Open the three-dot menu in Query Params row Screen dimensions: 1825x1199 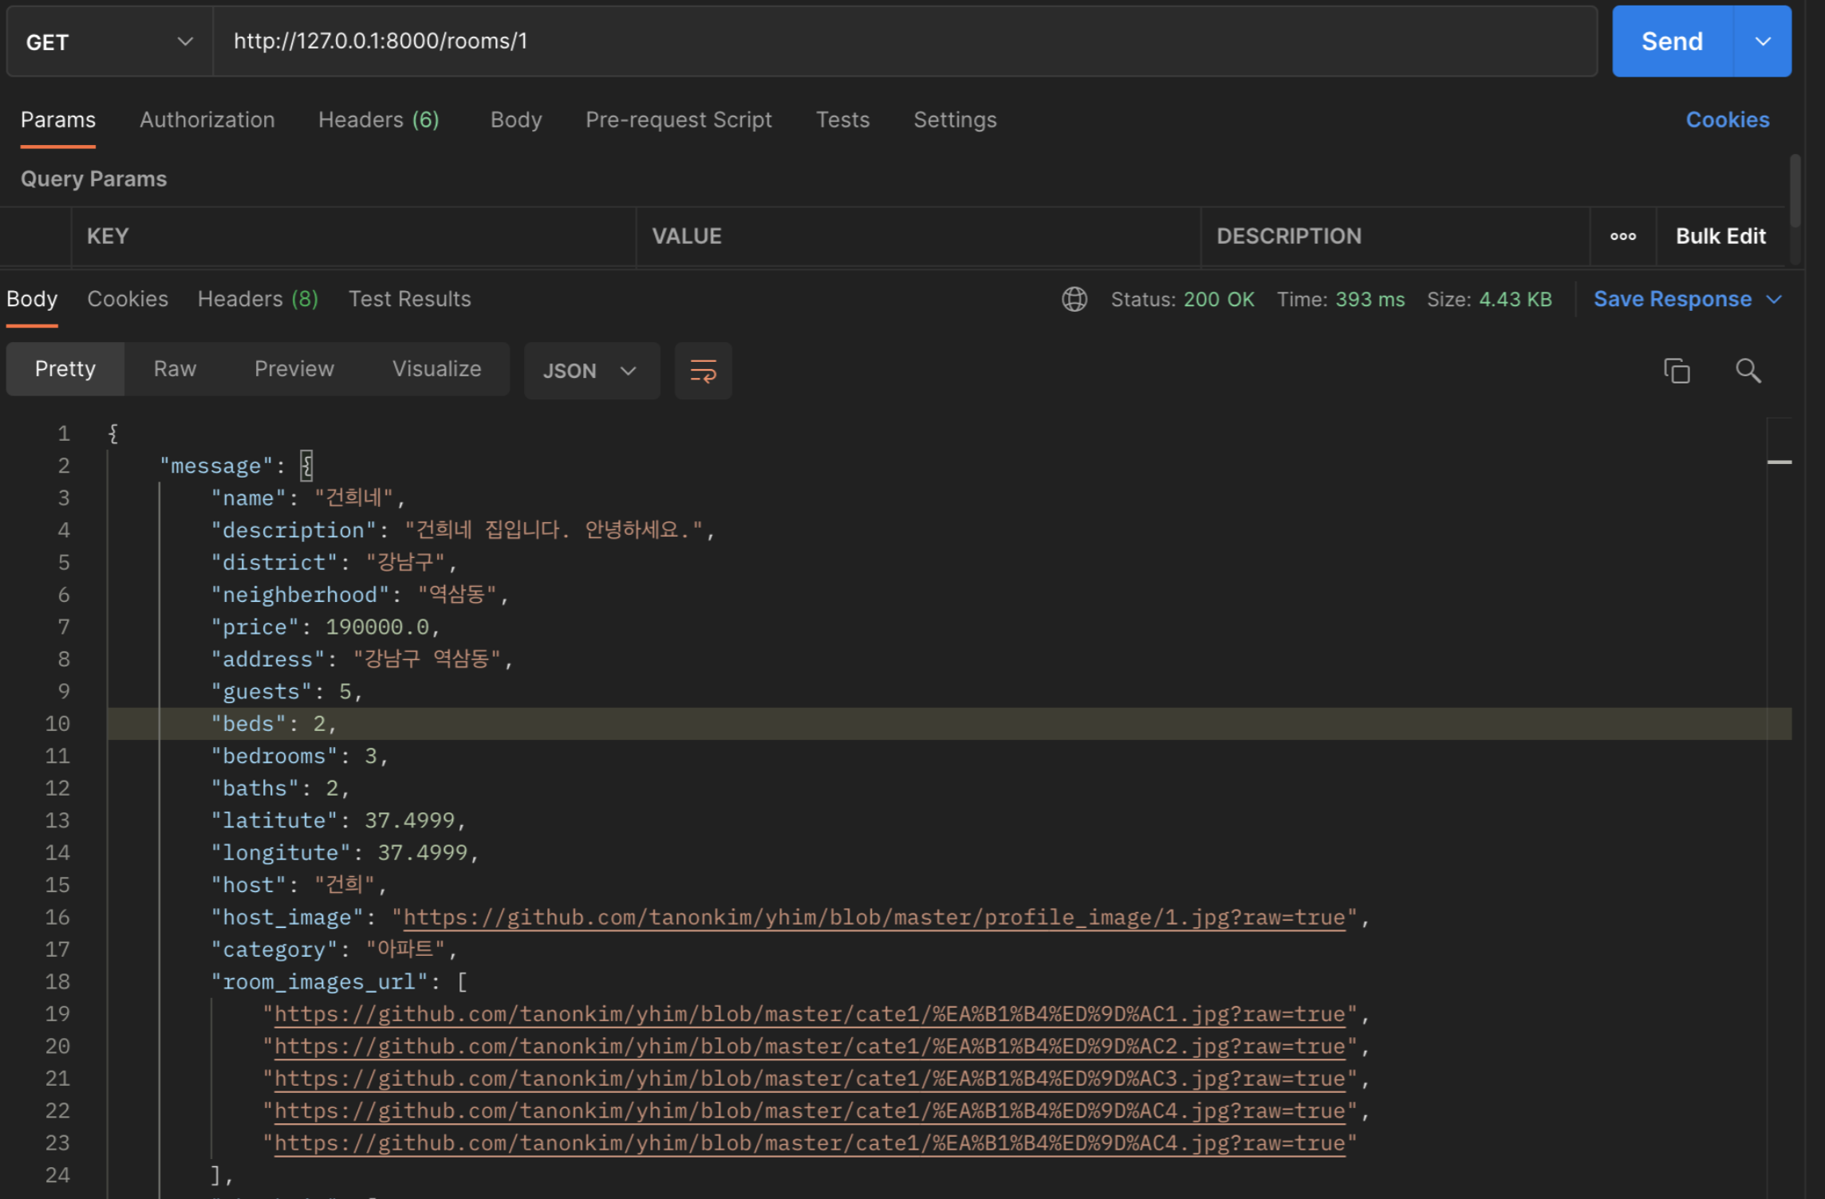click(x=1622, y=236)
